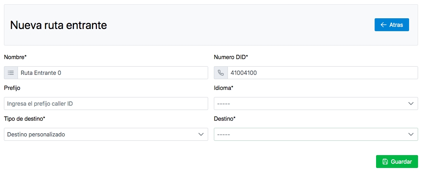Click the left arrow icon in Atras
Image resolution: width=422 pixels, height=173 pixels.
point(384,25)
